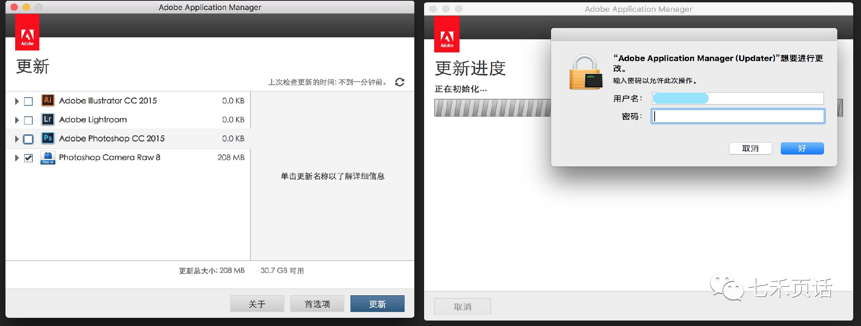861x326 pixels.
Task: Open 首选项 preferences button
Action: [317, 304]
